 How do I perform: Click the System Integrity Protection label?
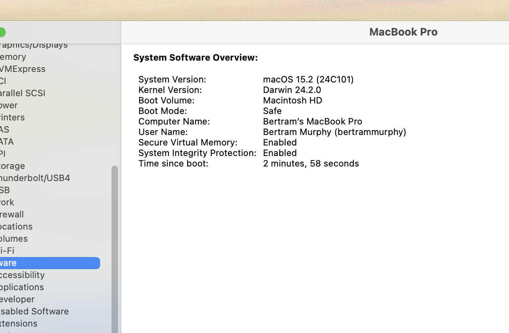pos(197,153)
